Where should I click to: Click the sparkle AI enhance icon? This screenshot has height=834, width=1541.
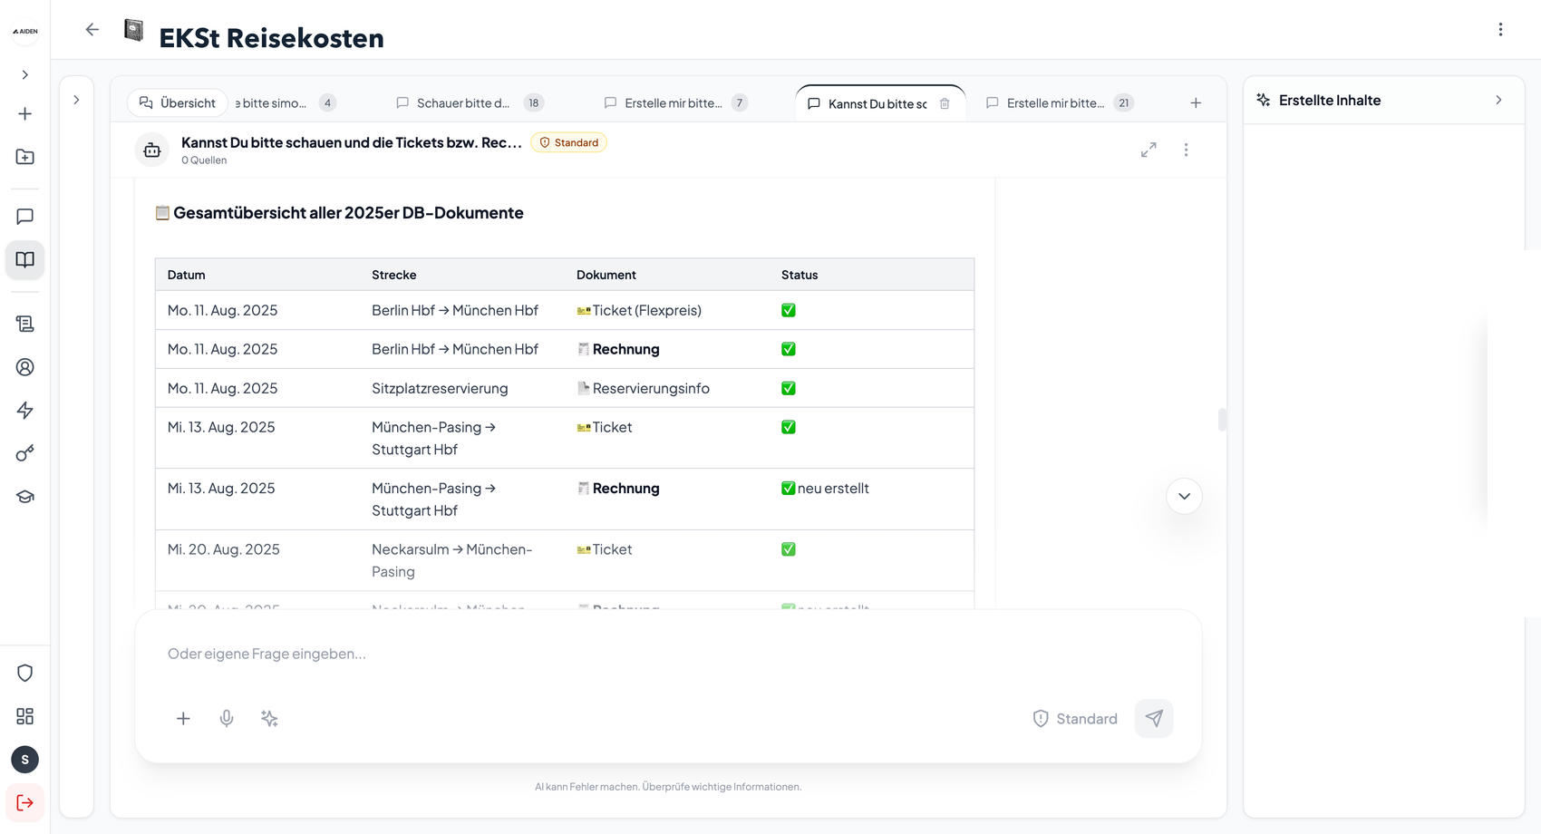[269, 718]
